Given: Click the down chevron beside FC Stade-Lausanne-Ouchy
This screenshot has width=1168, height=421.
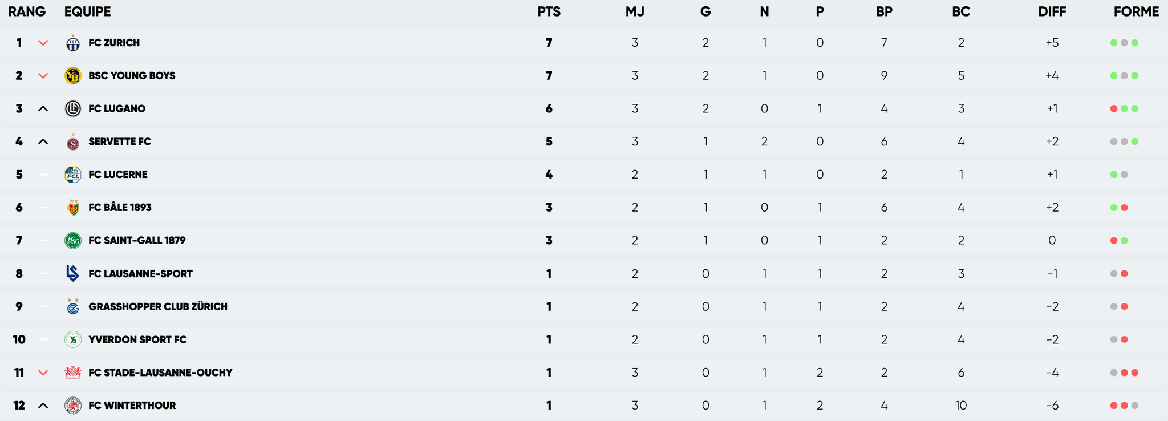Looking at the screenshot, I should coord(43,373).
